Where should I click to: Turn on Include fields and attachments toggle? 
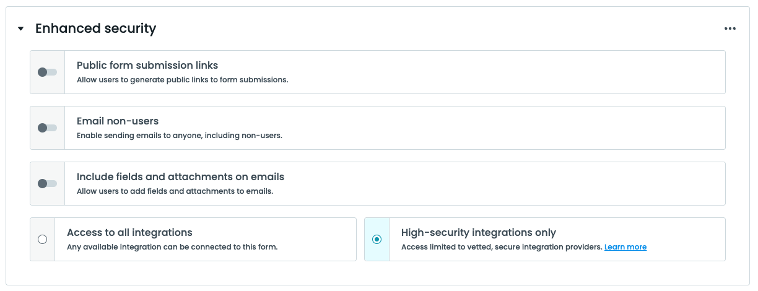point(47,184)
